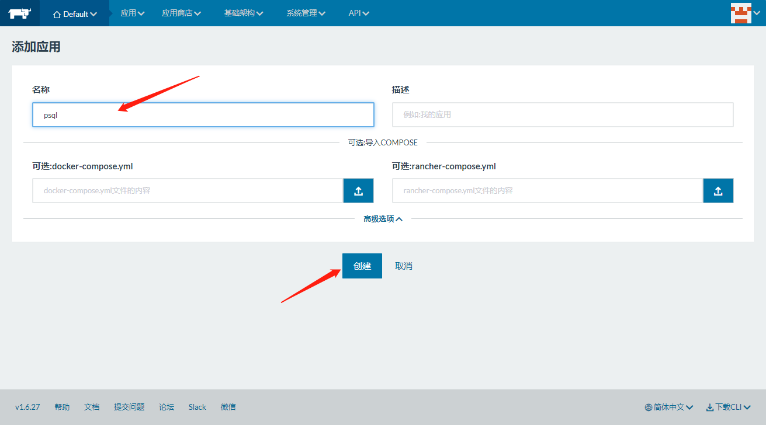Click the rancher-compose.yml content field
766x425 pixels.
coord(547,191)
